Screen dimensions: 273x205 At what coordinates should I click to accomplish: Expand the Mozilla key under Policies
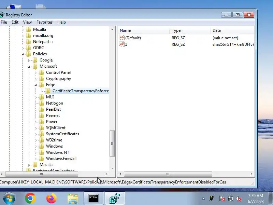pos(29,165)
